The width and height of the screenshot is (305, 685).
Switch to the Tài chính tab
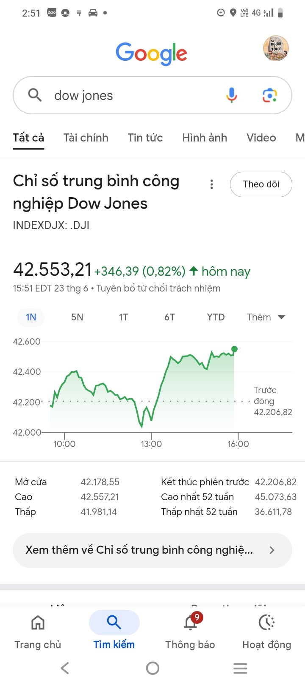coord(86,138)
